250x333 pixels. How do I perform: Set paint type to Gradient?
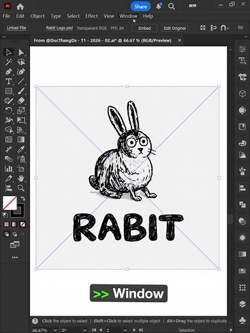14,224
